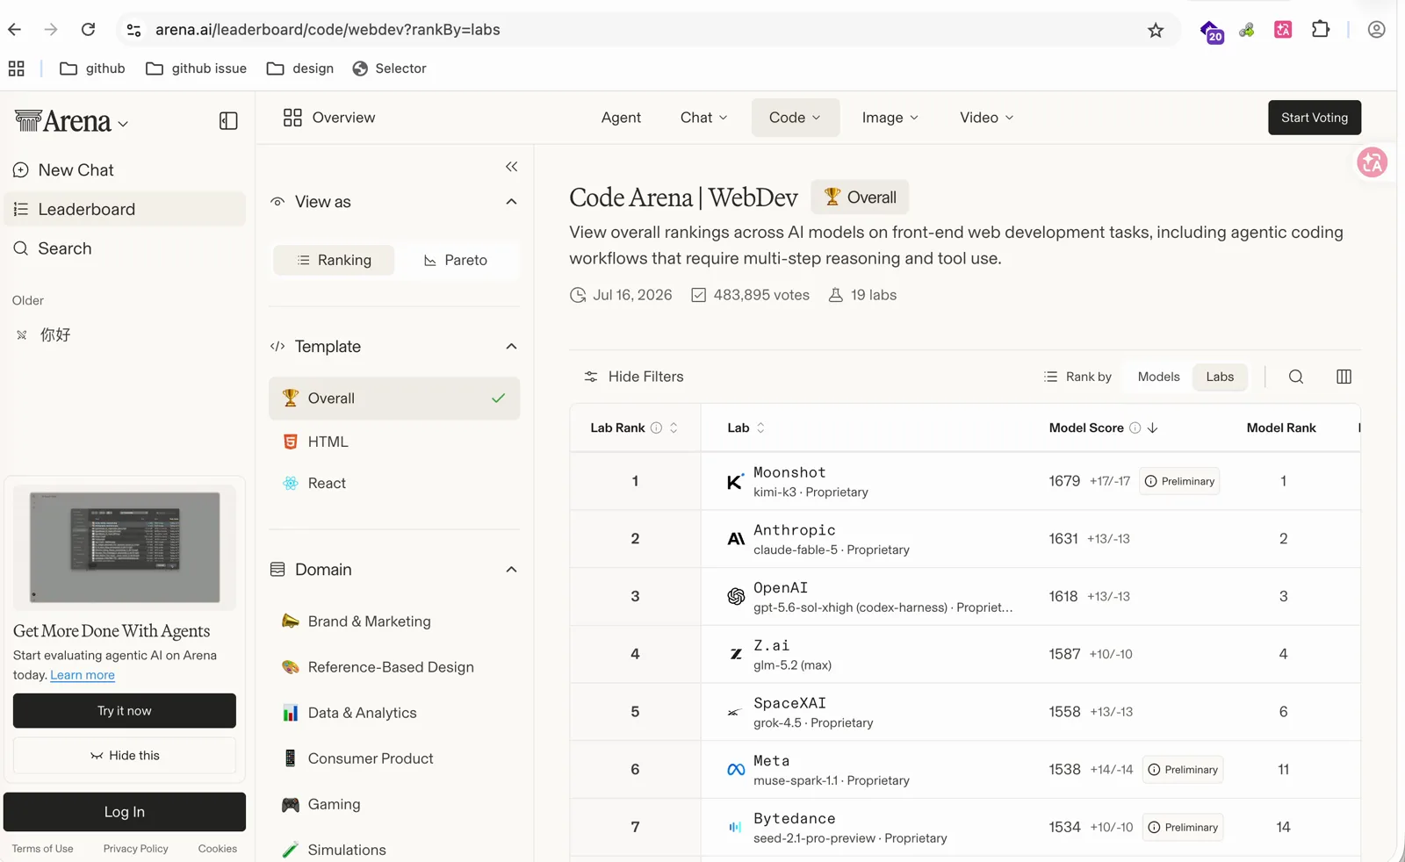
Task: Click the pink translate floating icon
Action: click(x=1372, y=162)
